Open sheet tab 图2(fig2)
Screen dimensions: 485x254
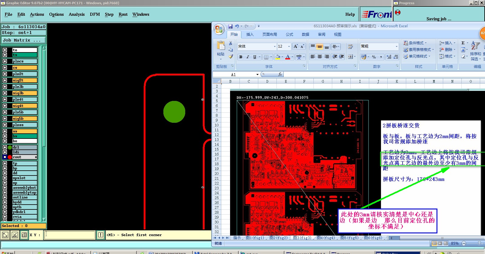point(279,238)
